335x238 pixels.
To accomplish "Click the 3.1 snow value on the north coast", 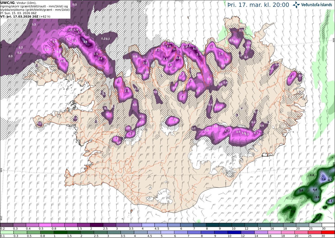I will point(195,48).
